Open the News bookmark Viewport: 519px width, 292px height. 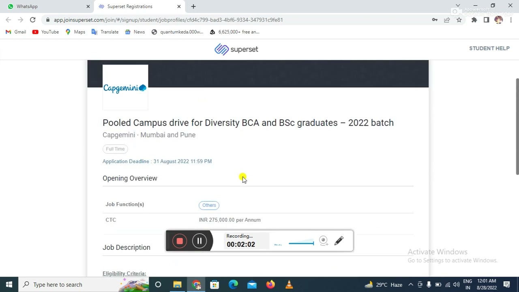(135, 32)
